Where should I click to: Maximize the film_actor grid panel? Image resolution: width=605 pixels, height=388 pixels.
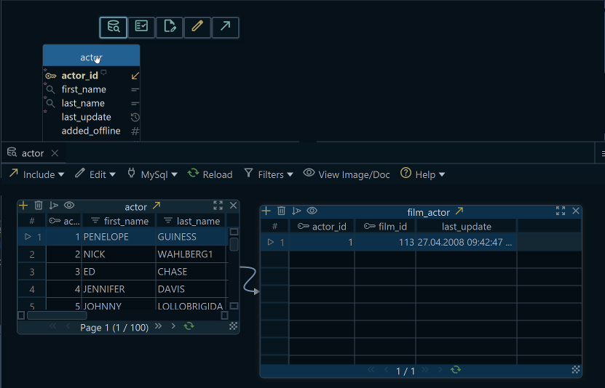click(x=561, y=211)
